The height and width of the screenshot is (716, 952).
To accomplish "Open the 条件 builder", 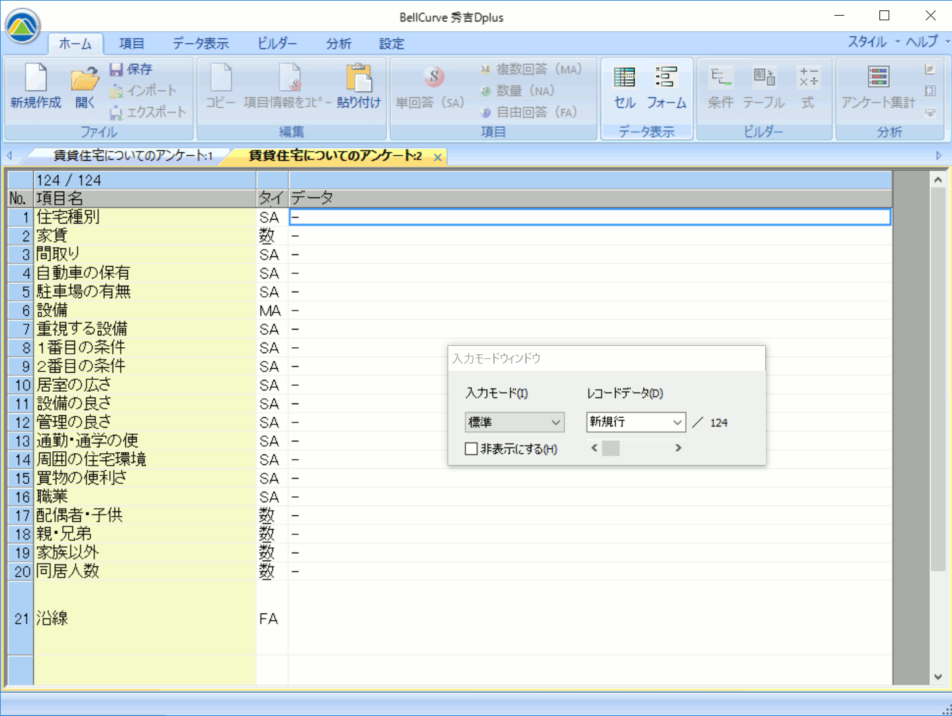I will pyautogui.click(x=721, y=86).
